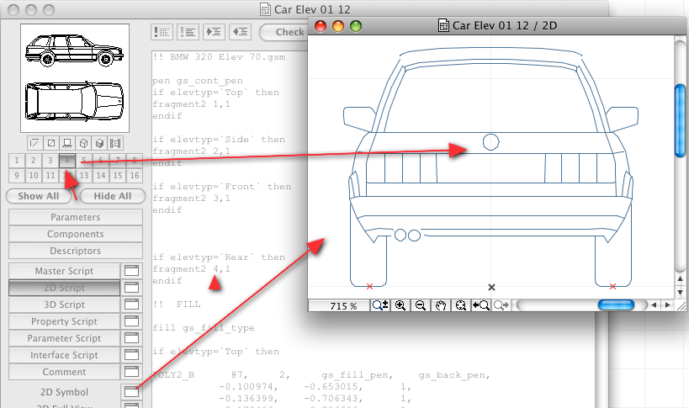The width and height of the screenshot is (689, 408).
Task: Select the 3D wireframe preview icon
Action: pos(83,143)
